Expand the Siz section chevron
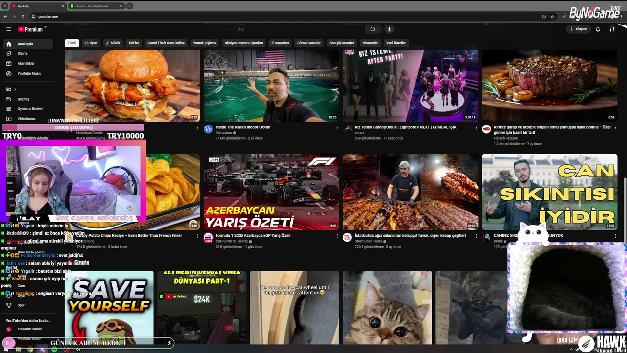 [15, 89]
